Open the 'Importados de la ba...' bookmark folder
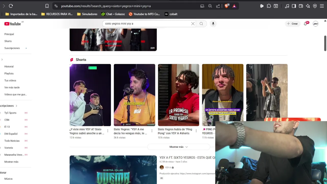The image size is (327, 184). [x=21, y=14]
